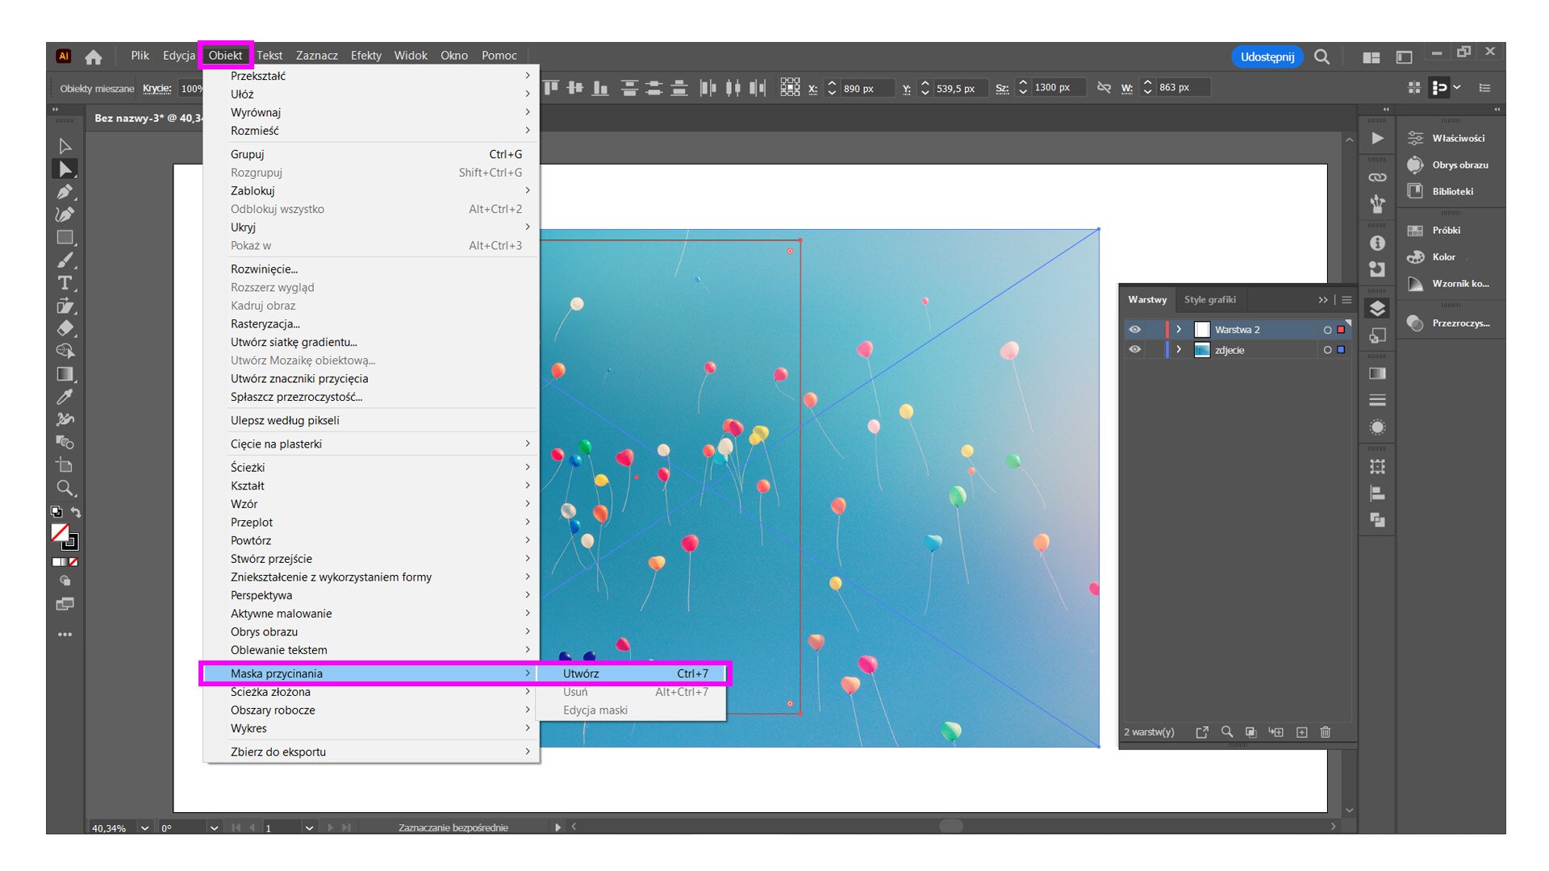This screenshot has height=871, width=1549.
Task: Select the Gradient tool
Action: (66, 374)
